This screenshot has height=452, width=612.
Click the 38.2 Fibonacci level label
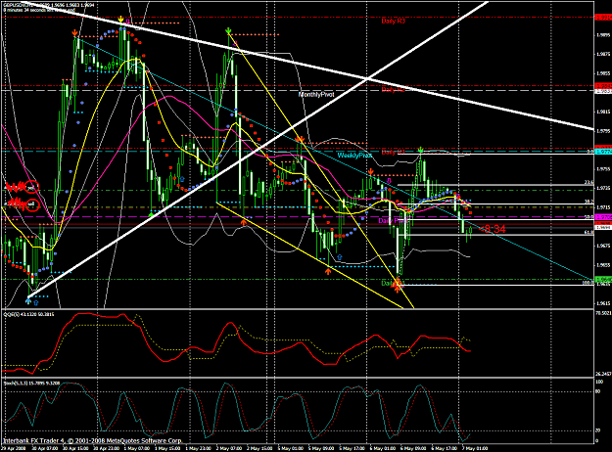(588, 202)
